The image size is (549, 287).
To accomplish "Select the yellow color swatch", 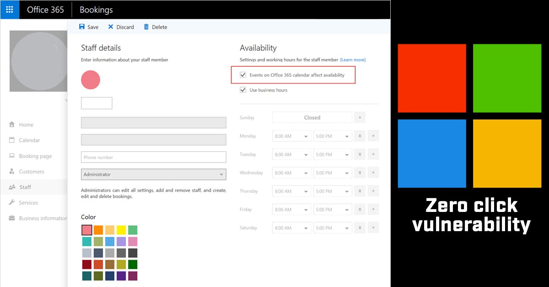I will click(121, 230).
